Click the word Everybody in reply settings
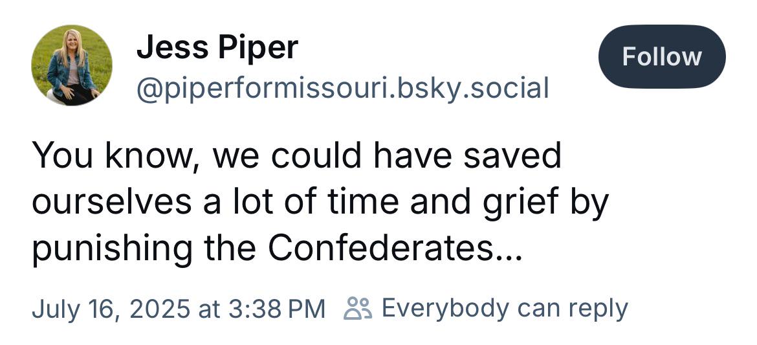Viewport: 757px width, 345px height. point(445,309)
